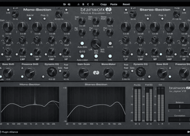Switch to settings slot B
Viewport: 190px width, 136px height.
tap(83, 5)
